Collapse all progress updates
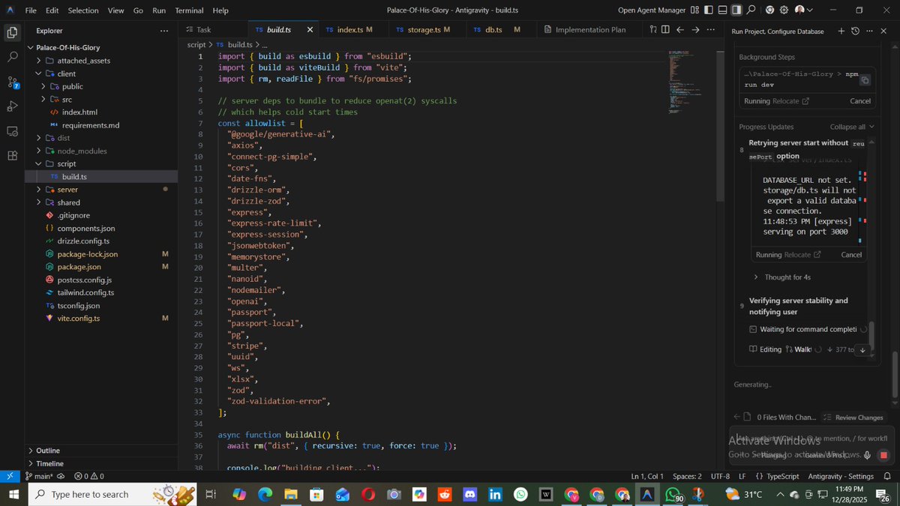The height and width of the screenshot is (506, 900). 852,127
